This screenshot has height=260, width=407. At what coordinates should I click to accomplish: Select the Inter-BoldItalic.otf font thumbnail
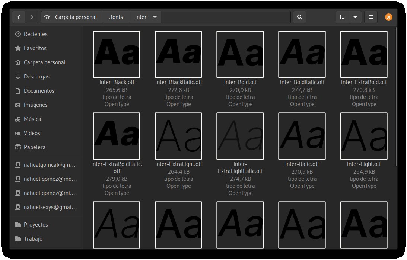(302, 54)
